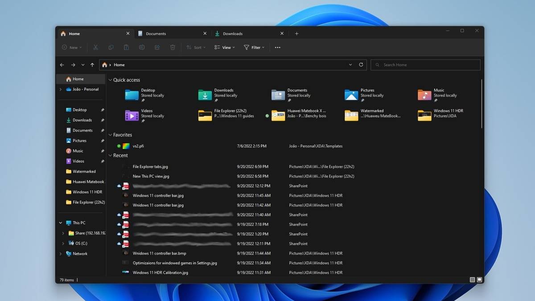Switch to large thumbnails view in status bar
The height and width of the screenshot is (301, 535).
click(x=479, y=280)
